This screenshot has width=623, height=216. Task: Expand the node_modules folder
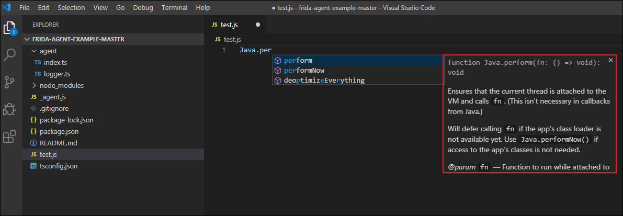[x=34, y=85]
